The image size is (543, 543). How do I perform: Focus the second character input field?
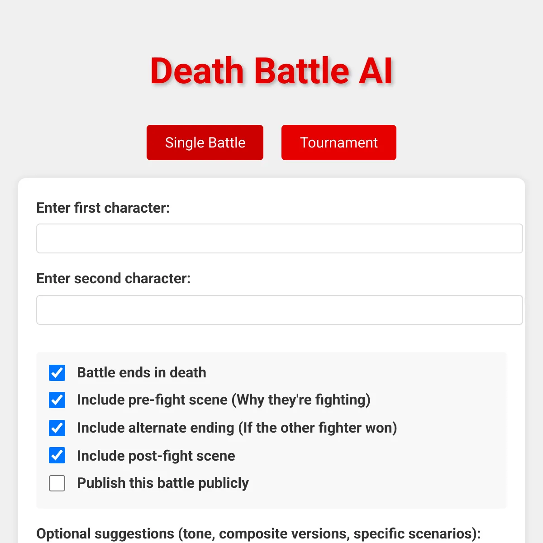[280, 310]
